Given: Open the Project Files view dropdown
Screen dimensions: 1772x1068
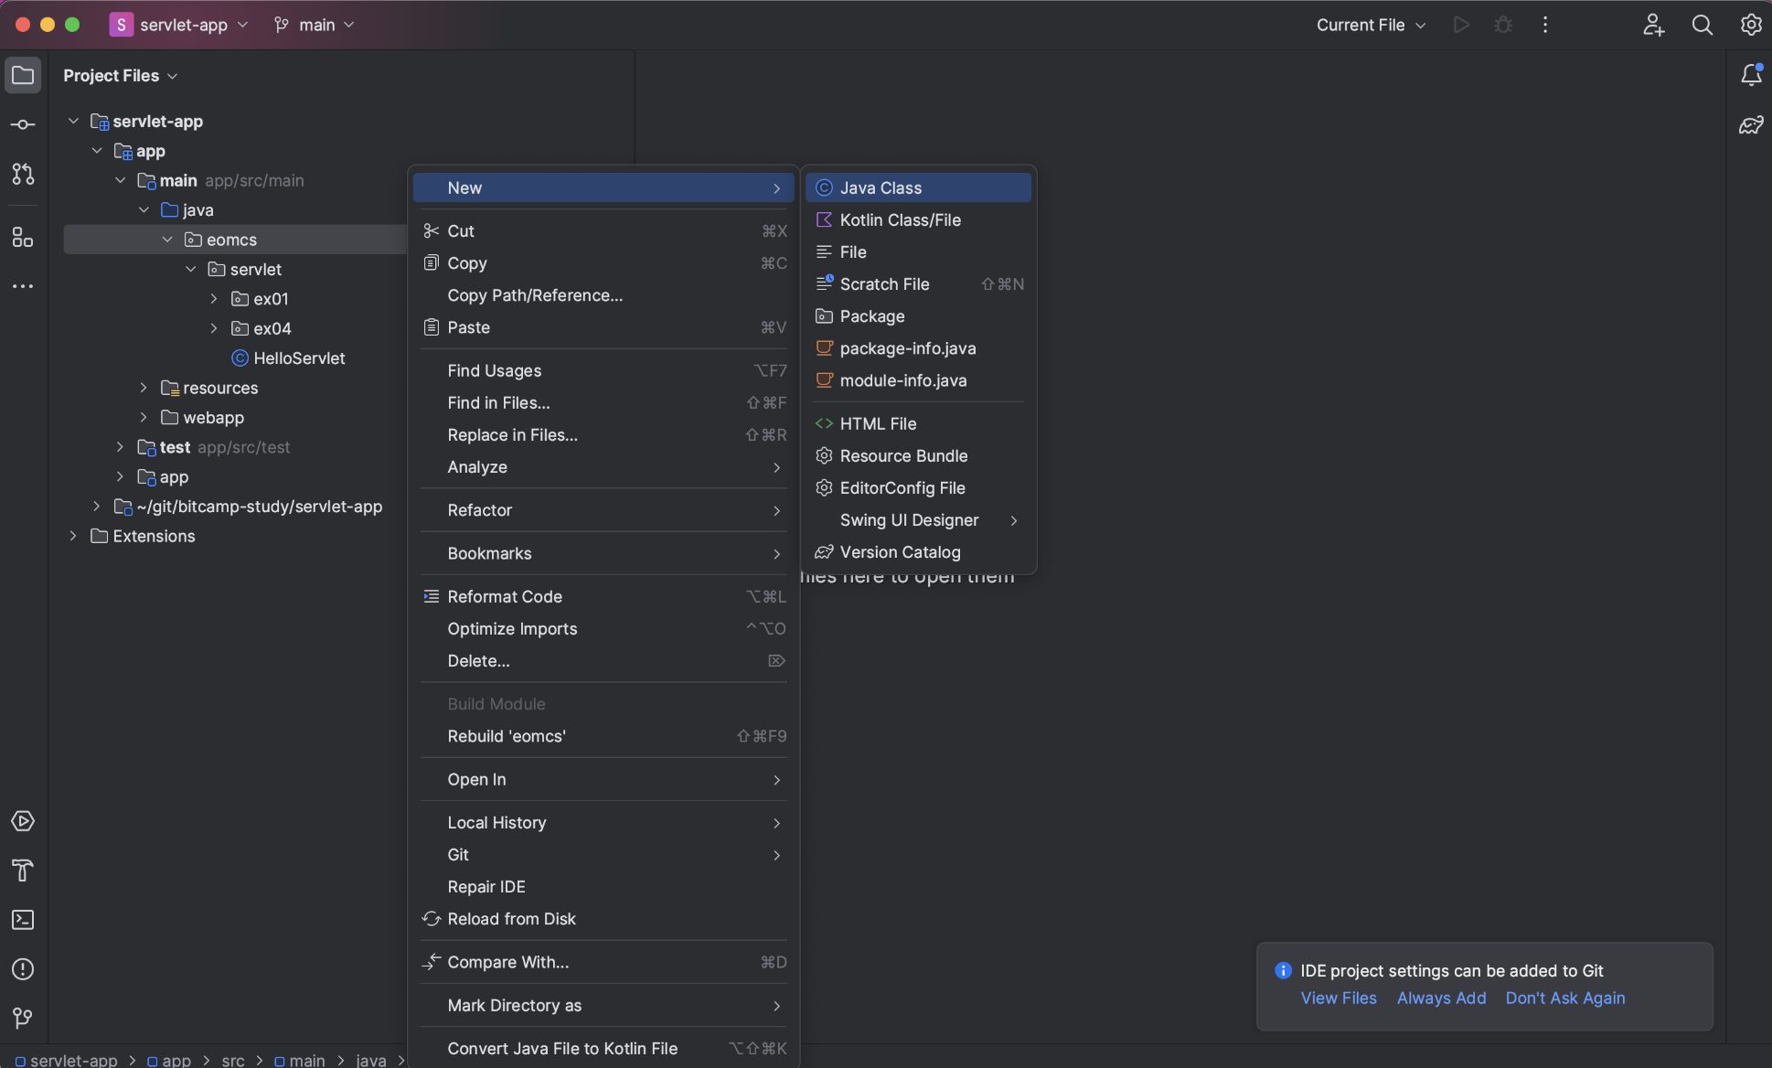Looking at the screenshot, I should click(x=120, y=76).
